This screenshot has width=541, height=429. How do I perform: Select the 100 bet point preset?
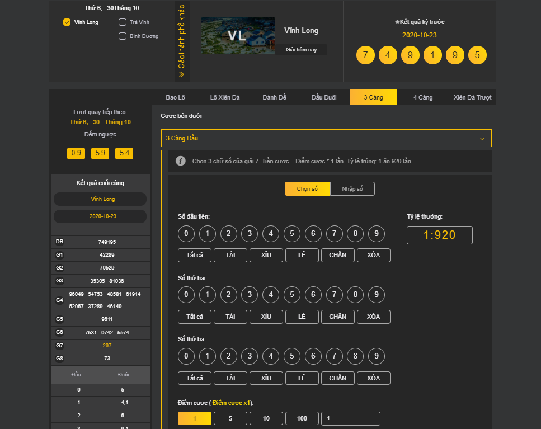pyautogui.click(x=302, y=418)
